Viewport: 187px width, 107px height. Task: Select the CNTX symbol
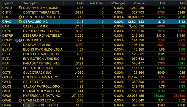[7, 13]
